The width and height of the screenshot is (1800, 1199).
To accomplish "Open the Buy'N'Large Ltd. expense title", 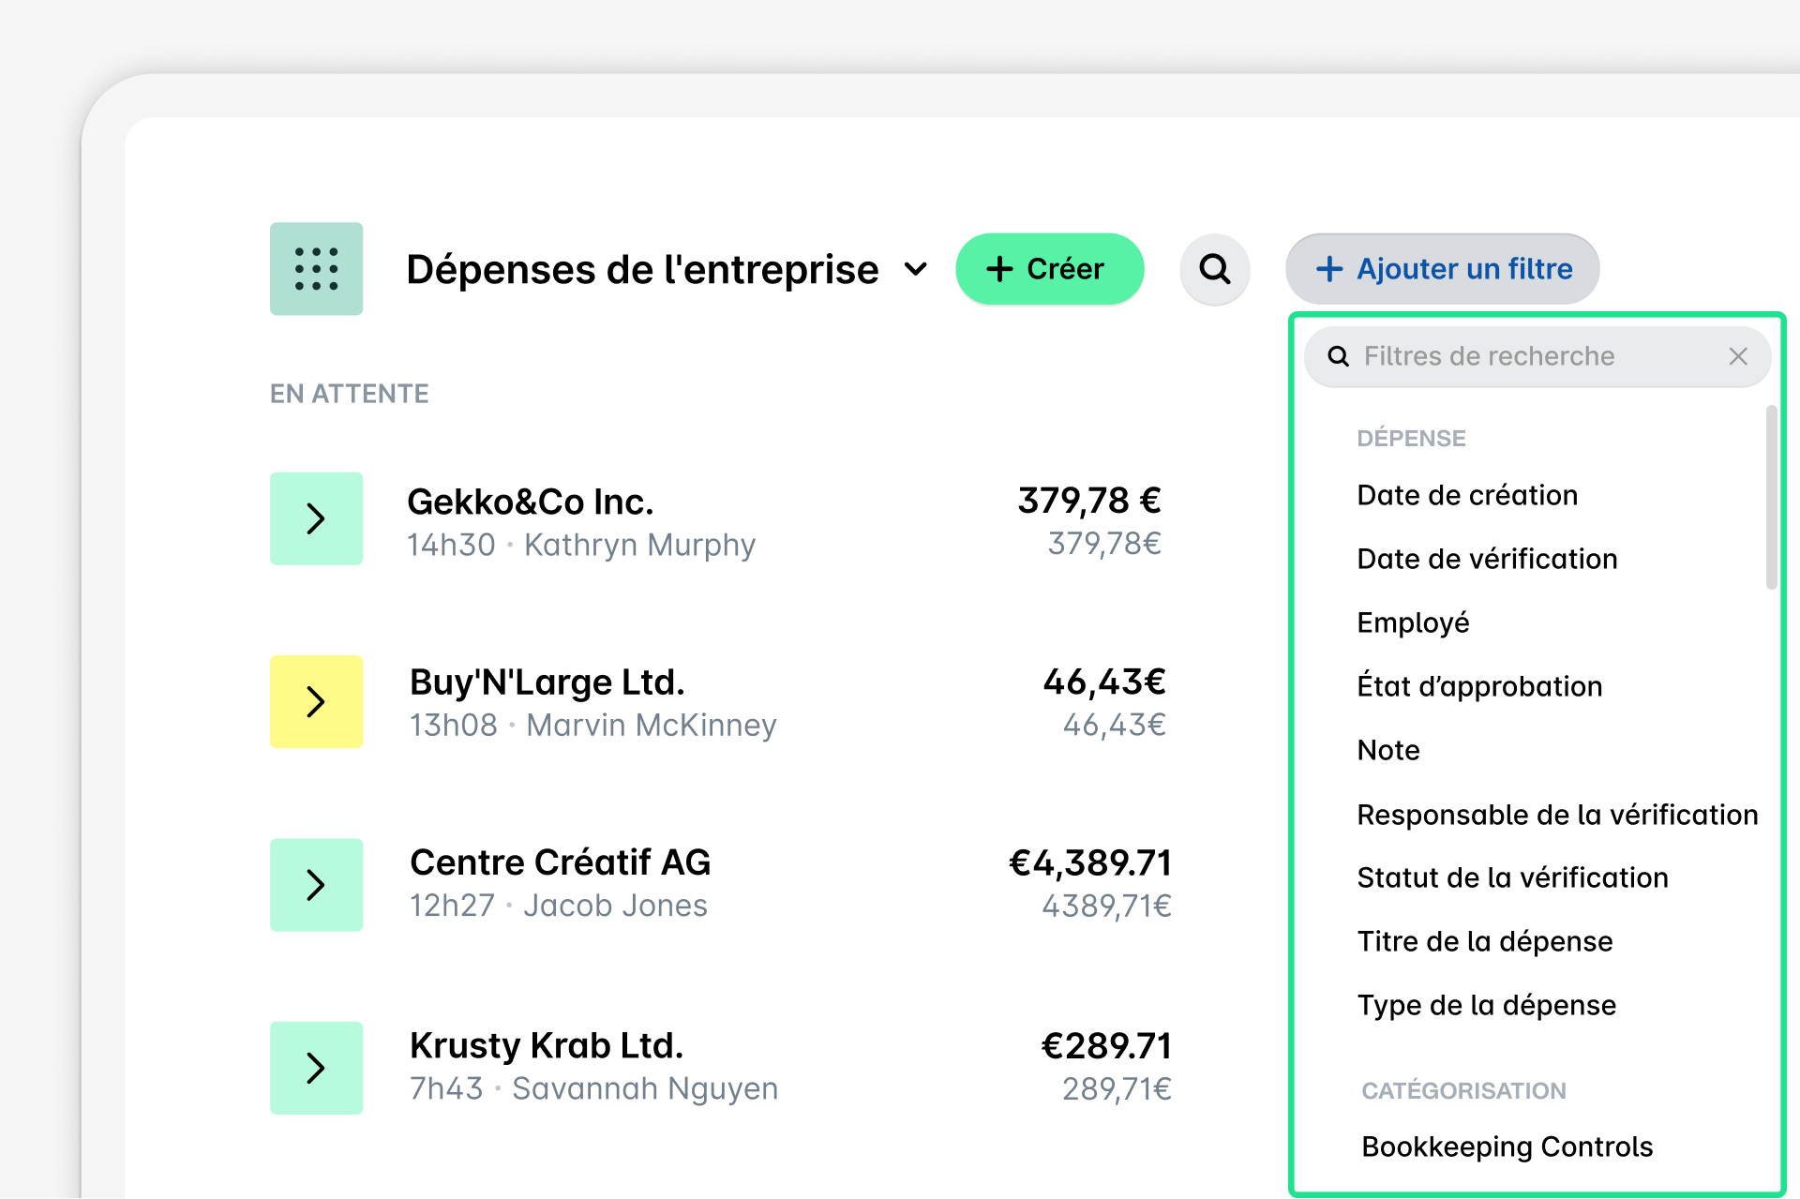I will (547, 683).
